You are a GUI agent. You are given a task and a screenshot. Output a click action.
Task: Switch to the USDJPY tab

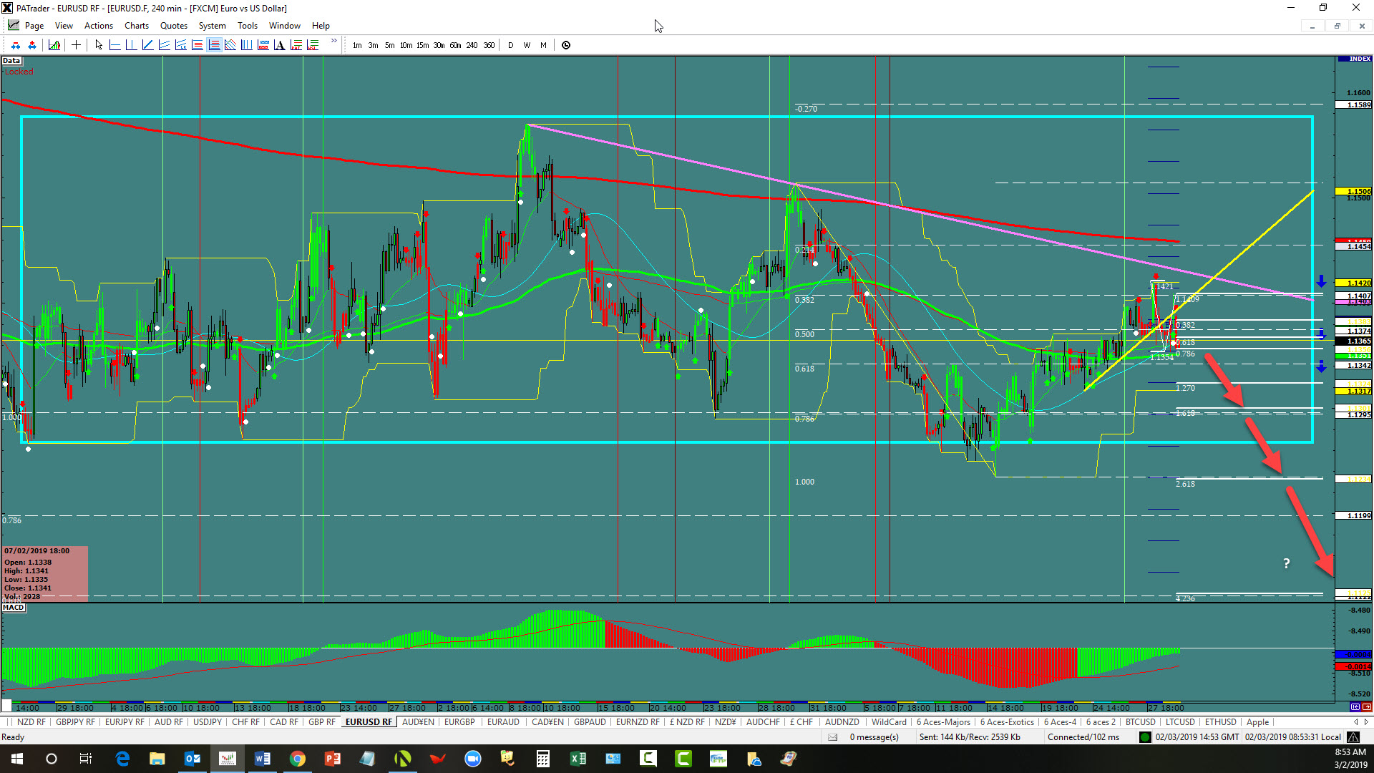point(208,722)
